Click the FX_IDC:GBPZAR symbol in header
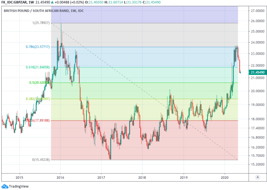 coord(14,3)
